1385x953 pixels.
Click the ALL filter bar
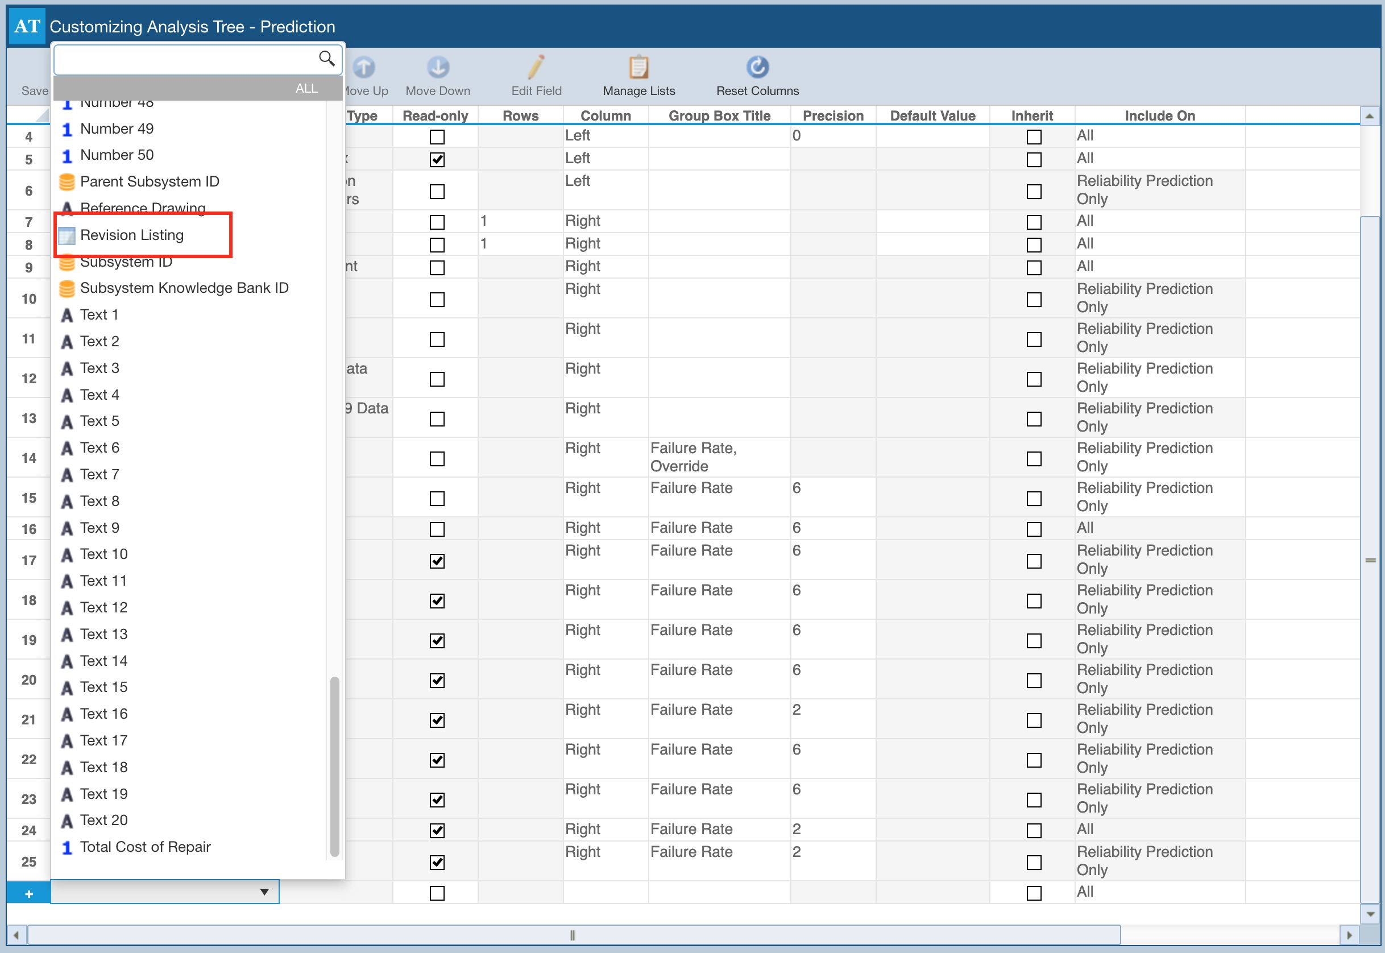tap(197, 88)
